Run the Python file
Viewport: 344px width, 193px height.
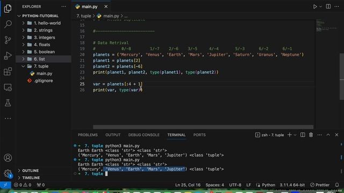coord(315,6)
